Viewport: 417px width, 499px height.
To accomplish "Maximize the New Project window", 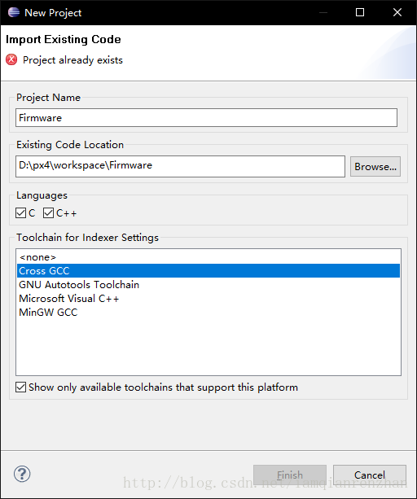I will click(360, 12).
